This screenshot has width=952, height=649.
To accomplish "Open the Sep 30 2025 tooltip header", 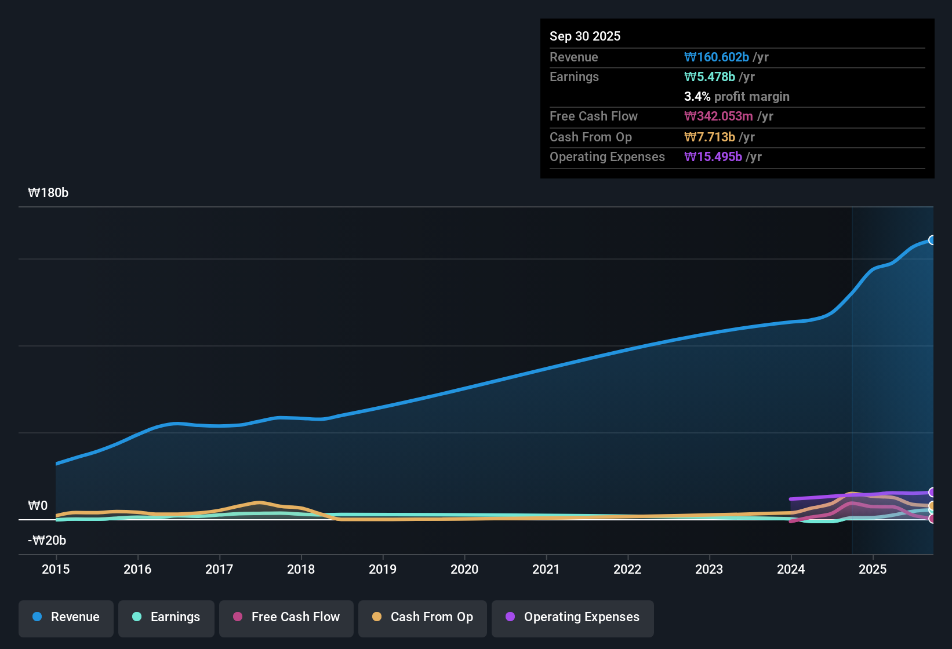I will 585,36.
